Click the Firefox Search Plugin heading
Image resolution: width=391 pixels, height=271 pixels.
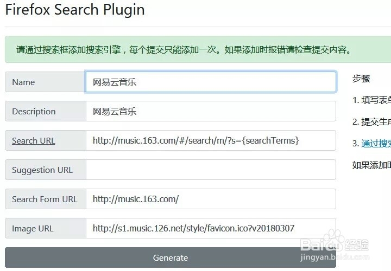(75, 10)
